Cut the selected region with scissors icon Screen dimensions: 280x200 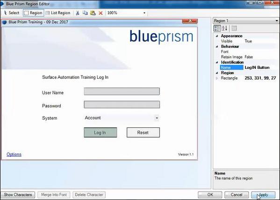tap(78, 13)
